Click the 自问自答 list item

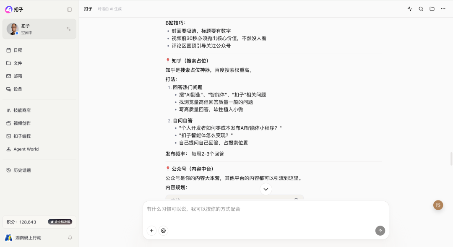(182, 120)
